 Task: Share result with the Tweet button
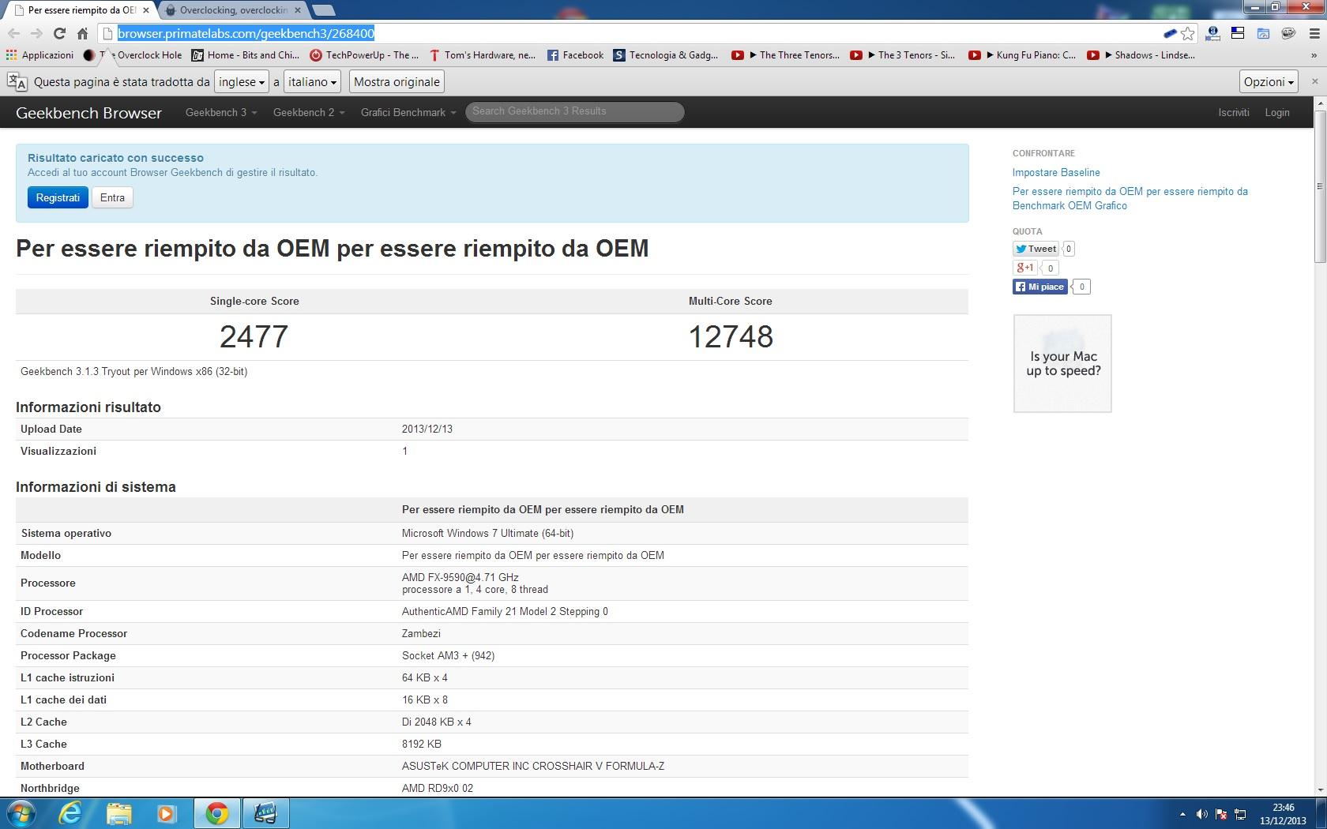pos(1036,249)
